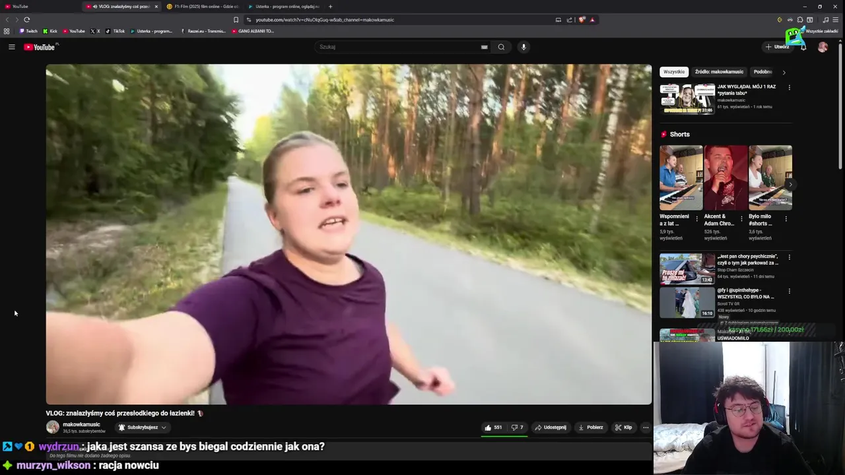Viewport: 845px width, 475px height.
Task: Open the bookmarks bar apps grid icon
Action: [x=7, y=31]
